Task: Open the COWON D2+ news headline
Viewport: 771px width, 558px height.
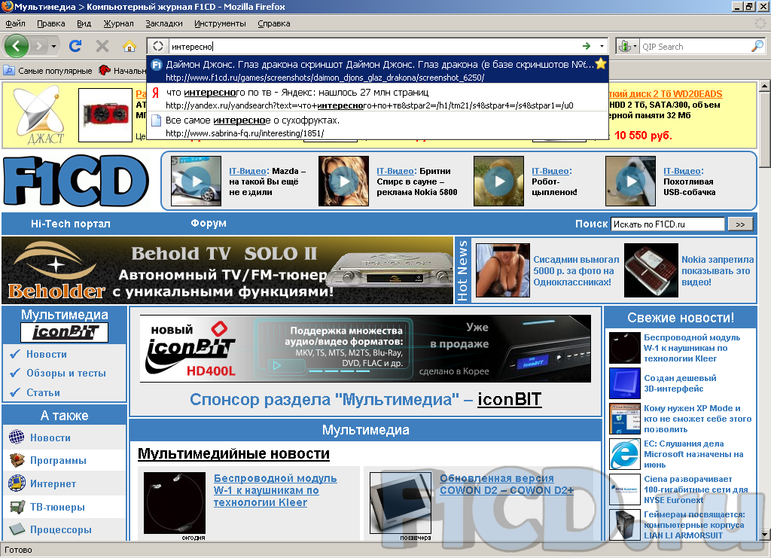Action: pyautogui.click(x=507, y=483)
